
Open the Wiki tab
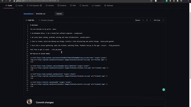(73, 5)
